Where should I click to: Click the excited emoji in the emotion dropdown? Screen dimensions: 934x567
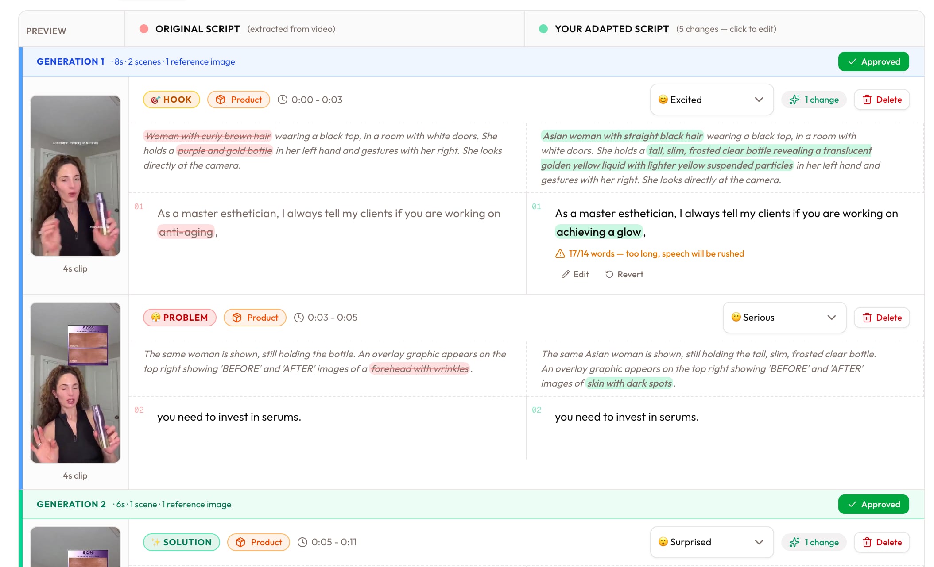tap(663, 100)
